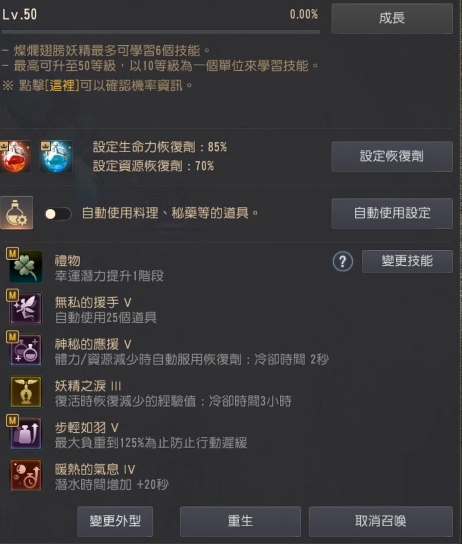Toggle auto-use food and elixir switch

pyautogui.click(x=58, y=213)
